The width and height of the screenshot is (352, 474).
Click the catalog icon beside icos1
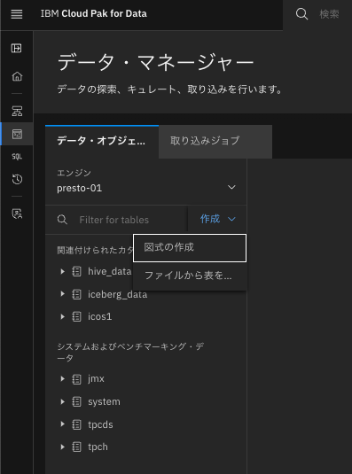click(x=76, y=316)
